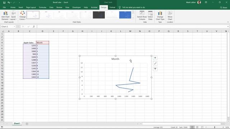Open the File tab
This screenshot has width=230, height=129.
[4, 7]
